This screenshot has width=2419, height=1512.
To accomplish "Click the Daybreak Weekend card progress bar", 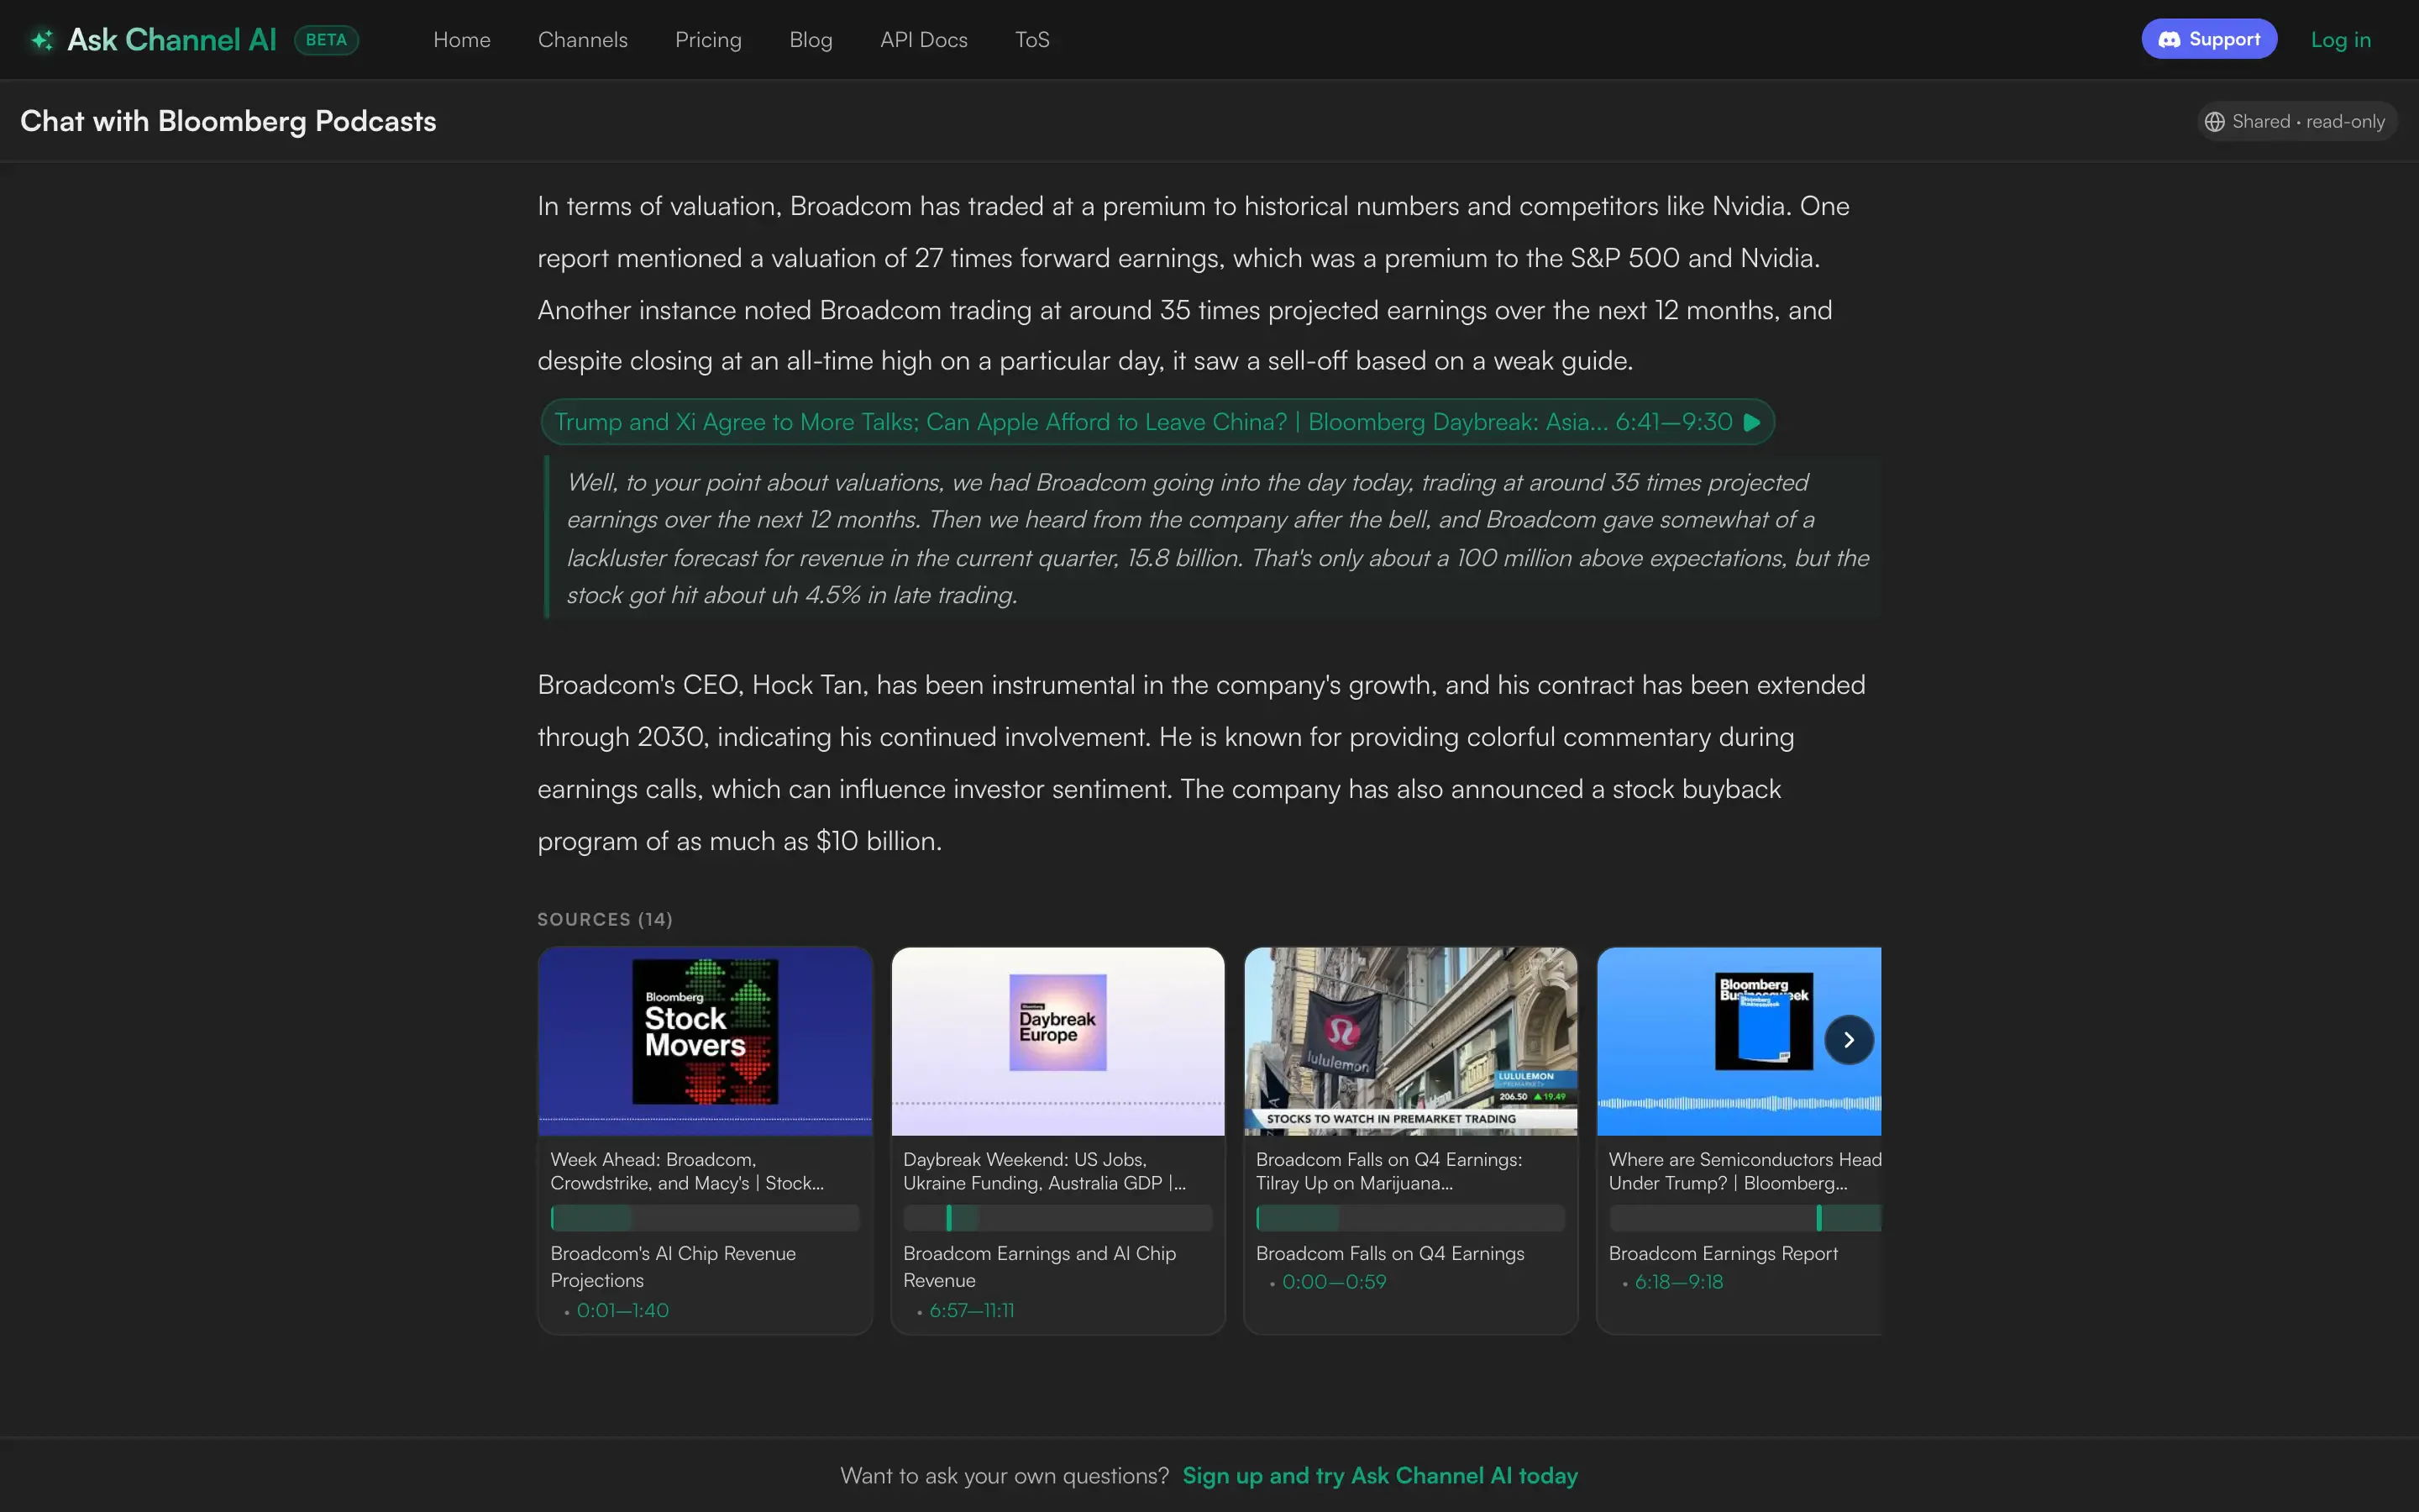I will pos(1057,1218).
